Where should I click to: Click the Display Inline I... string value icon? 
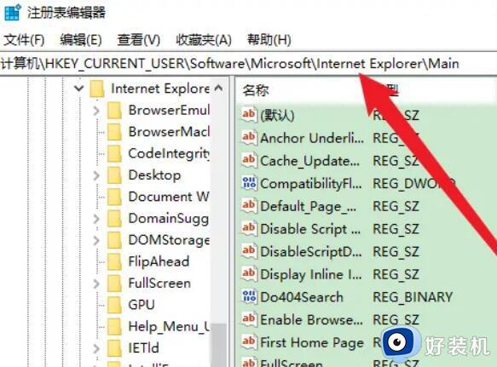click(x=249, y=274)
